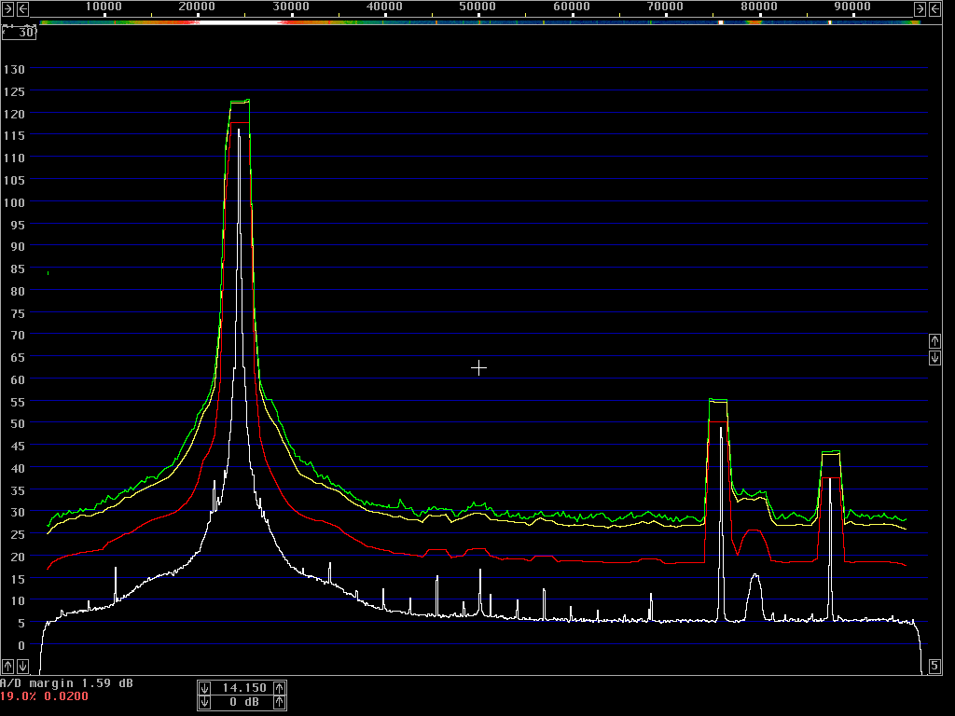Click the left-arrow button in the top-right corner

pos(934,8)
